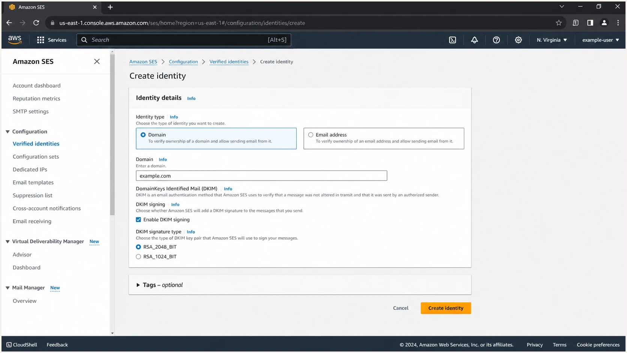
Task: Collapse the Mail Manager group
Action: point(7,288)
